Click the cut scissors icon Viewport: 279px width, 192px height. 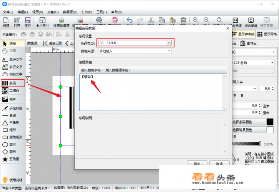151,20
